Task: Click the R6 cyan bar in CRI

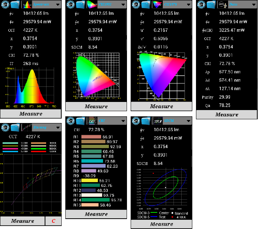Action: 92,161
